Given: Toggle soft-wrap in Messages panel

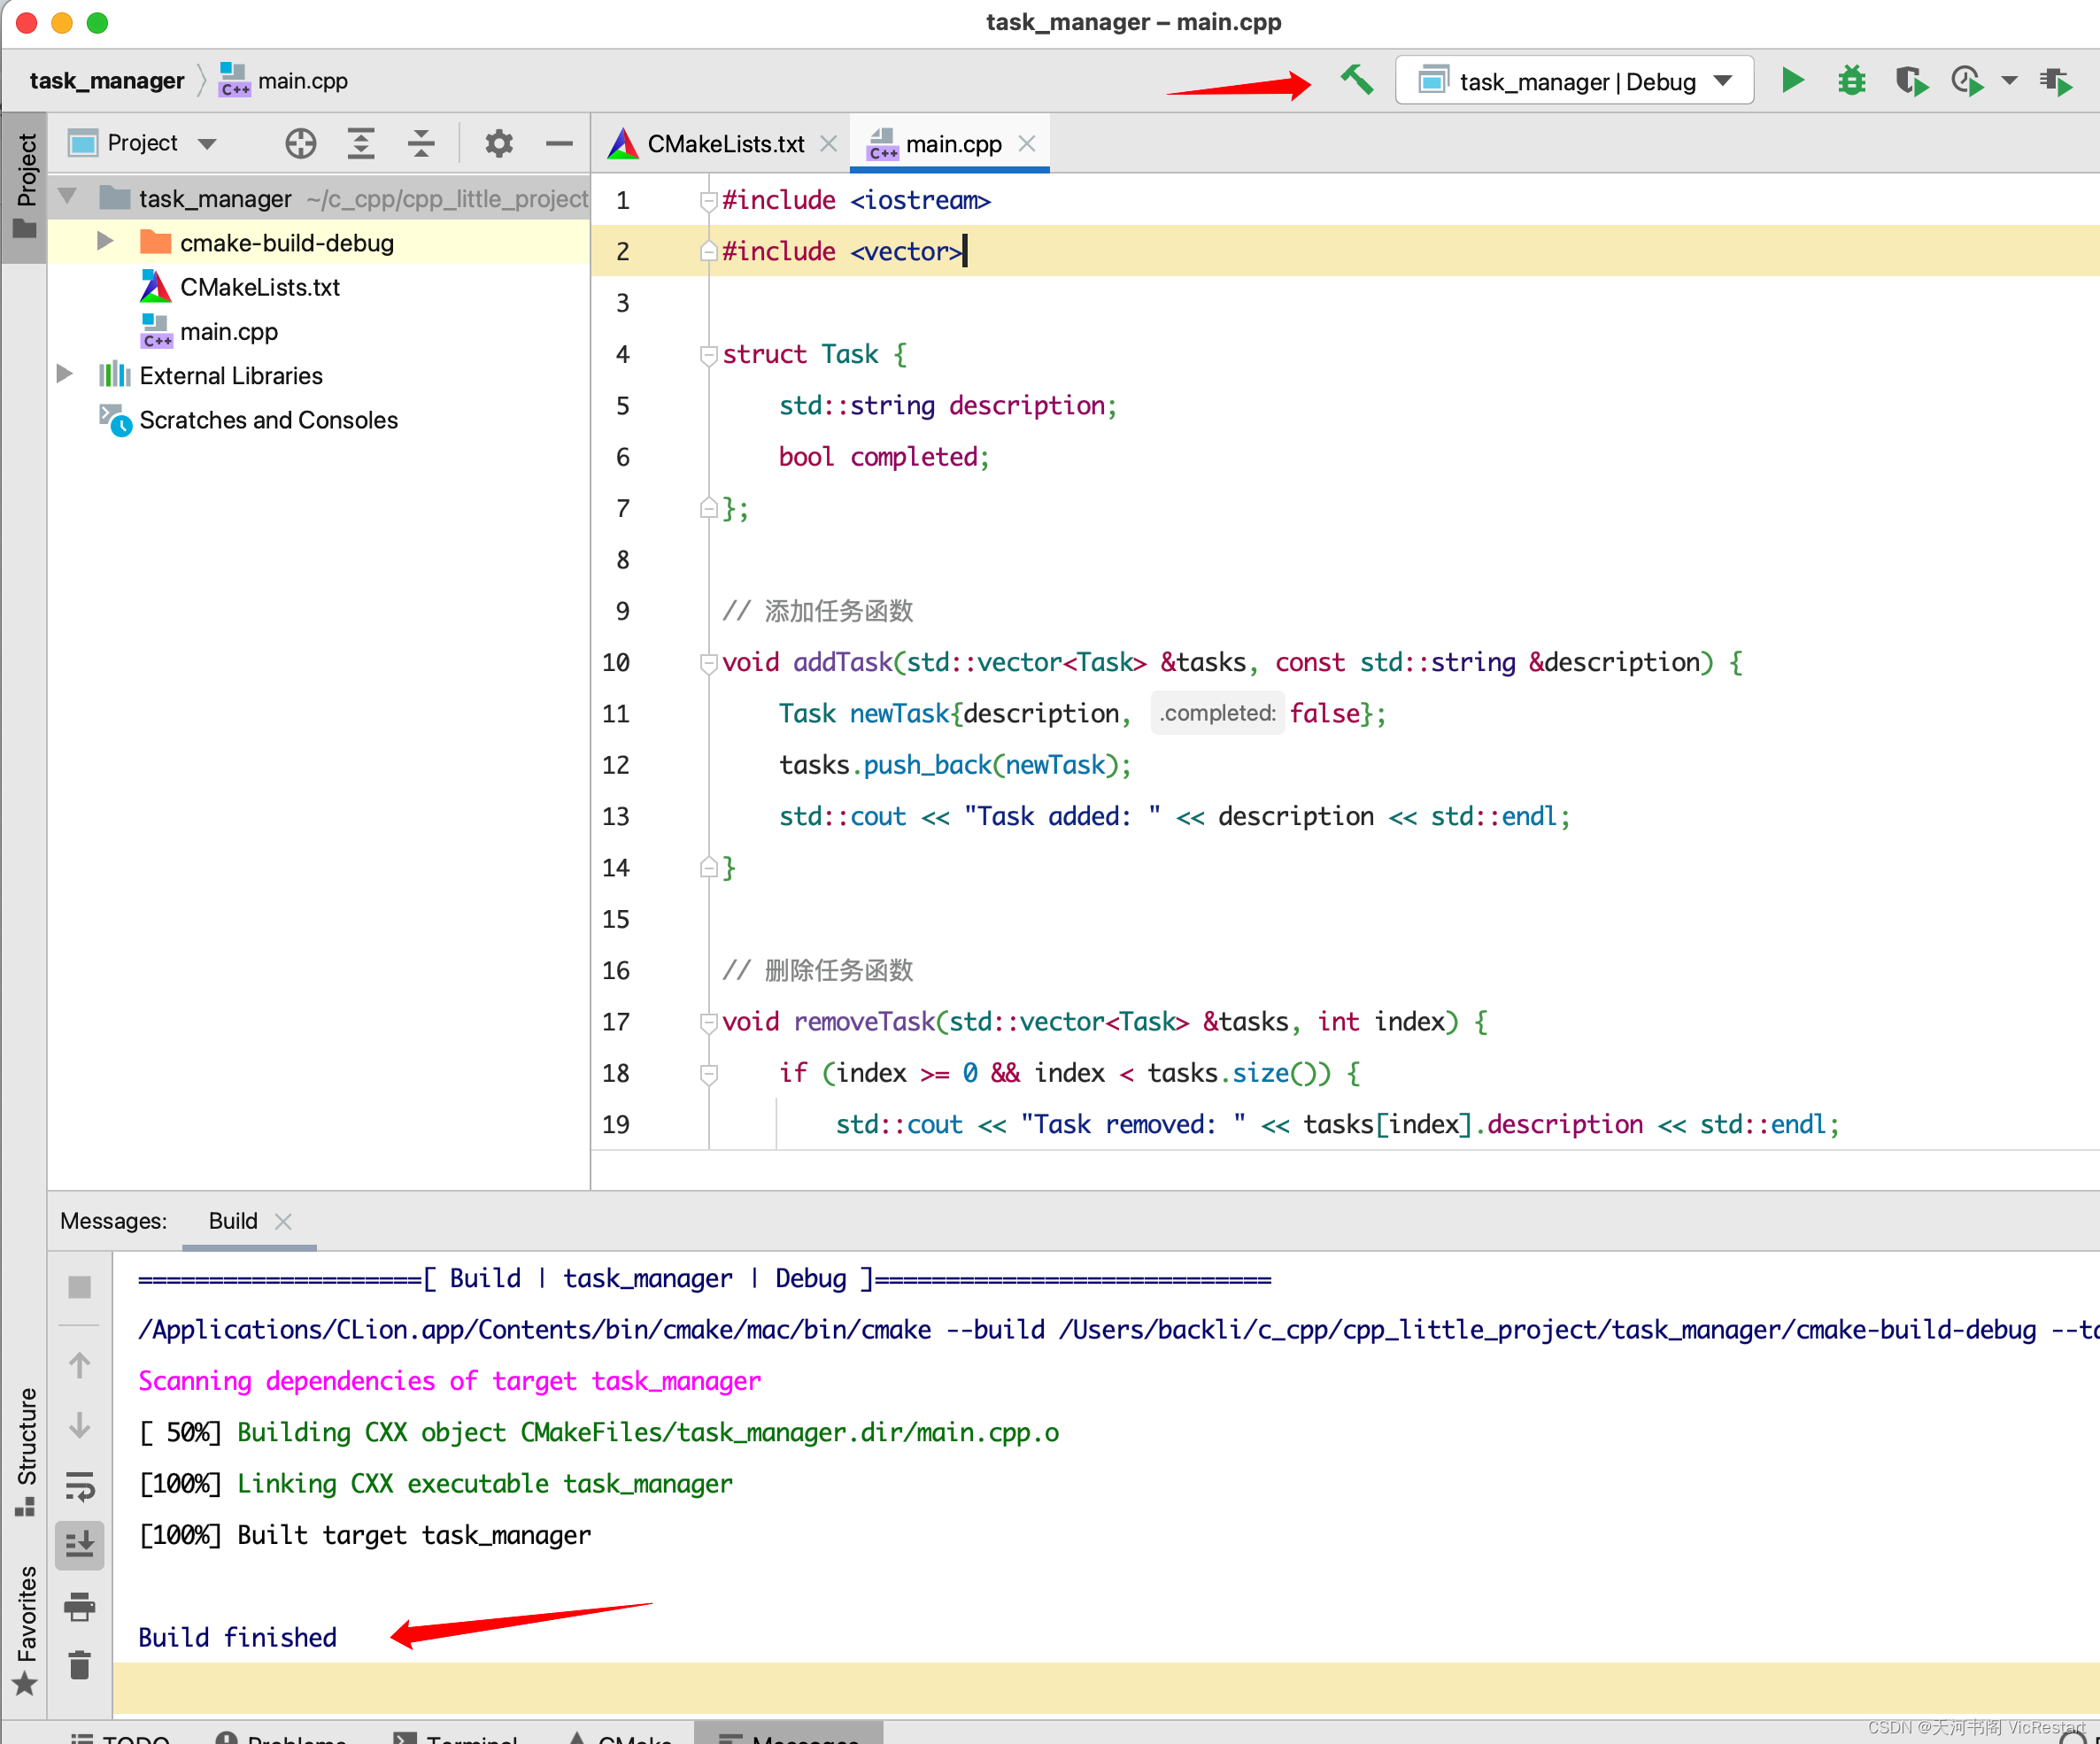Looking at the screenshot, I should 79,1486.
